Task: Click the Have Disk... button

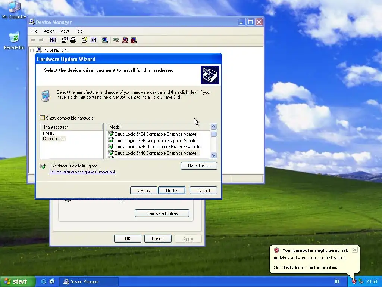Action: click(199, 166)
